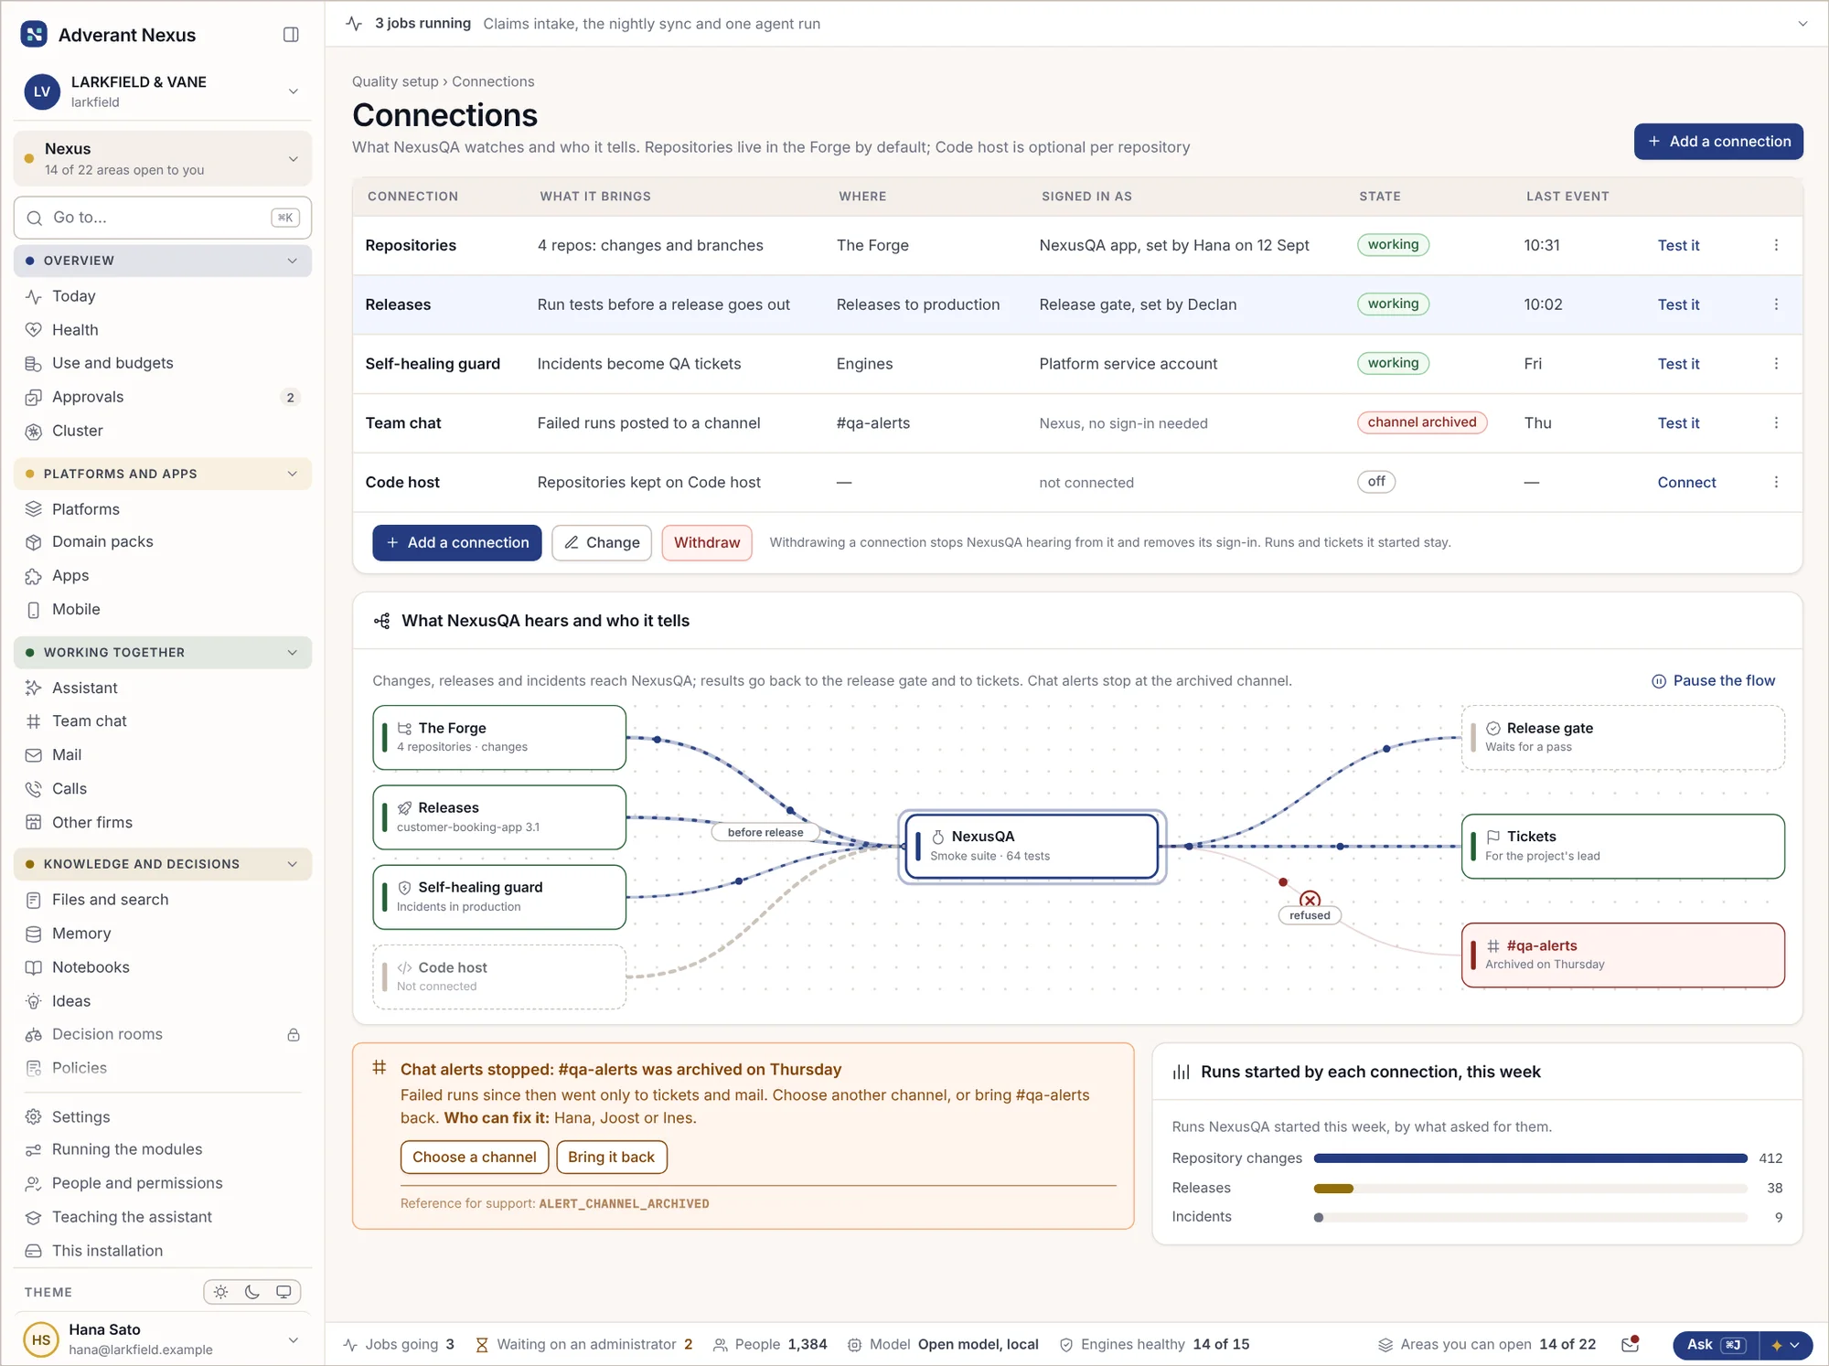Expand the Nexus areas dropdown
Viewport: 1829px width, 1366px height.
(x=293, y=159)
